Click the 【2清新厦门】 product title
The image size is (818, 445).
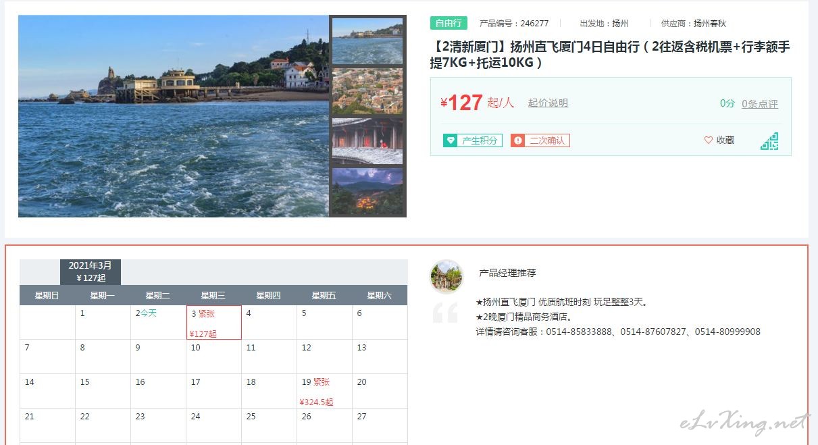point(610,55)
